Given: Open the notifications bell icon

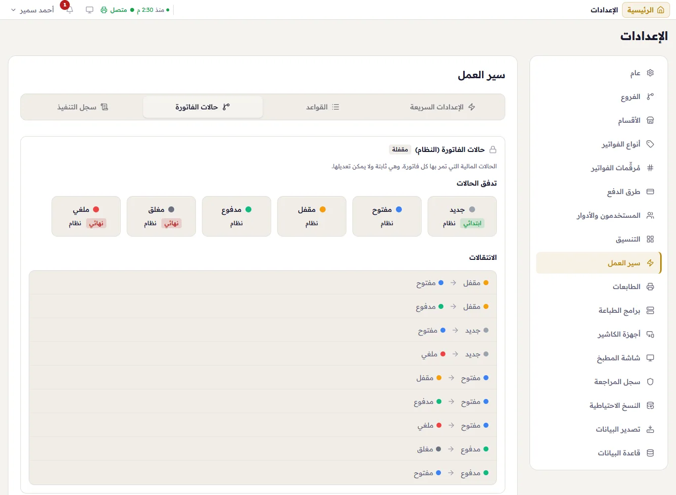Looking at the screenshot, I should tap(69, 10).
